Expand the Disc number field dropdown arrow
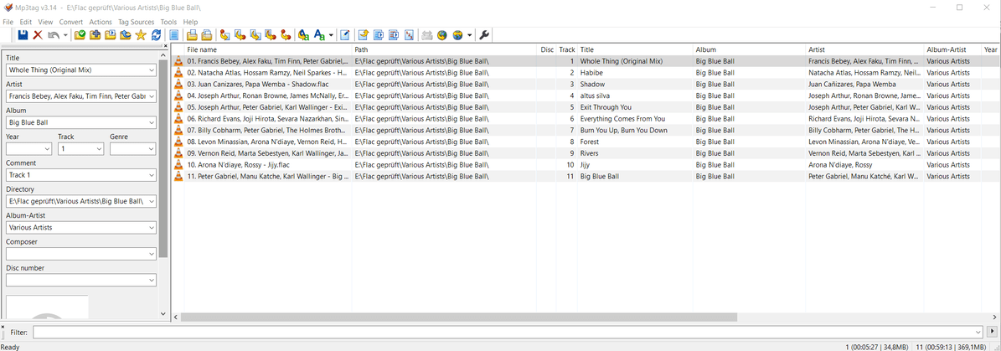This screenshot has width=1001, height=351. (152, 280)
